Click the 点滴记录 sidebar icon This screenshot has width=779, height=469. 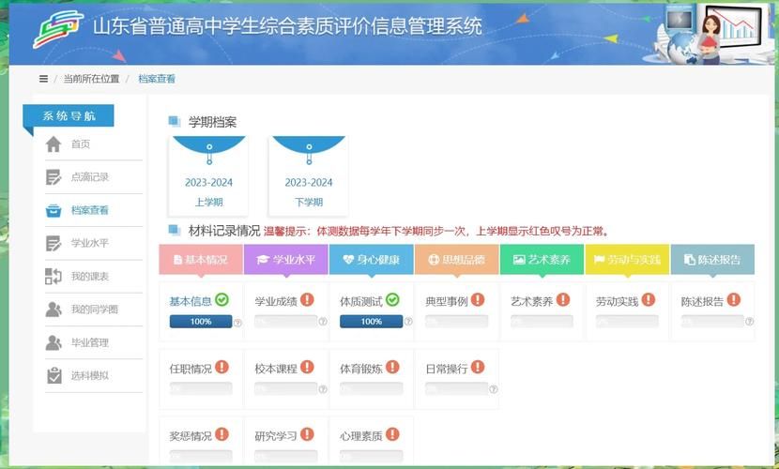point(53,177)
